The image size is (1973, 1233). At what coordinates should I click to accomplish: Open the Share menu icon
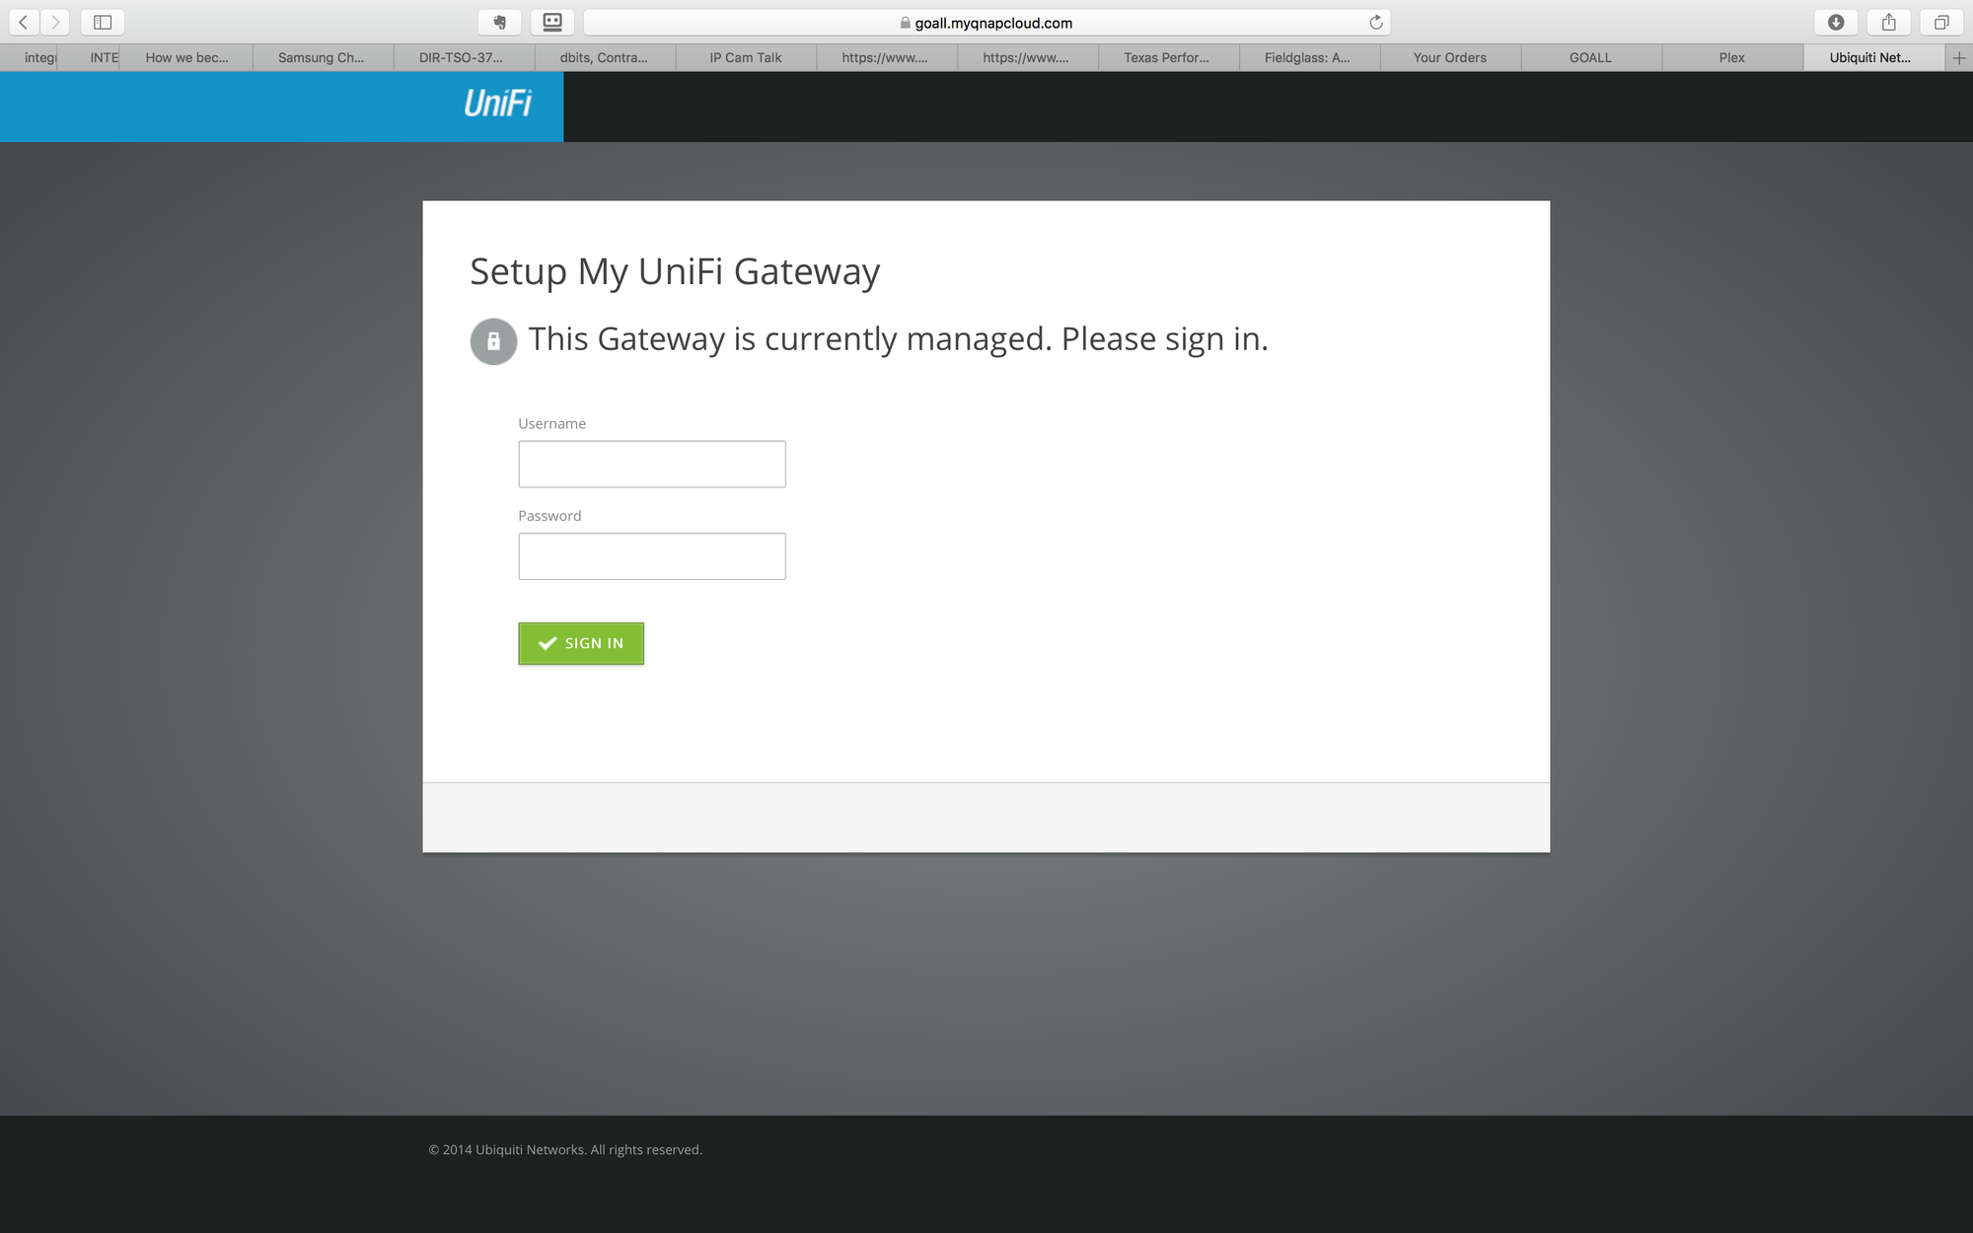[x=1889, y=22]
